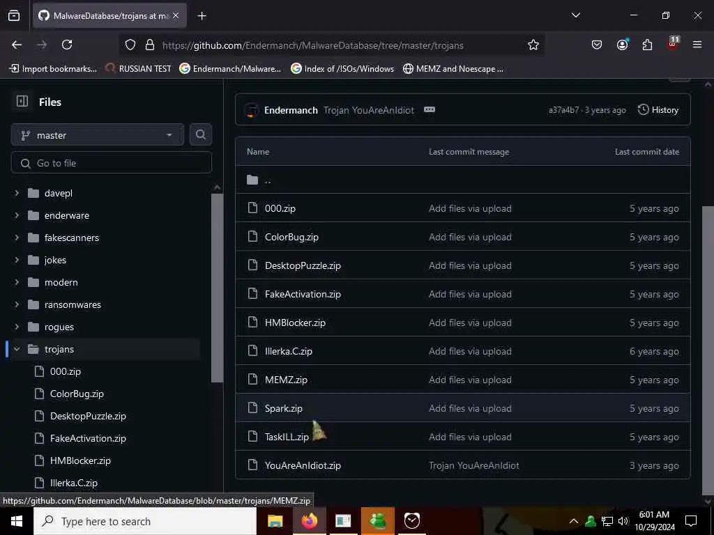Open Add files via upload commit for MEMZ.zip
Image resolution: width=714 pixels, height=535 pixels.
(x=470, y=380)
